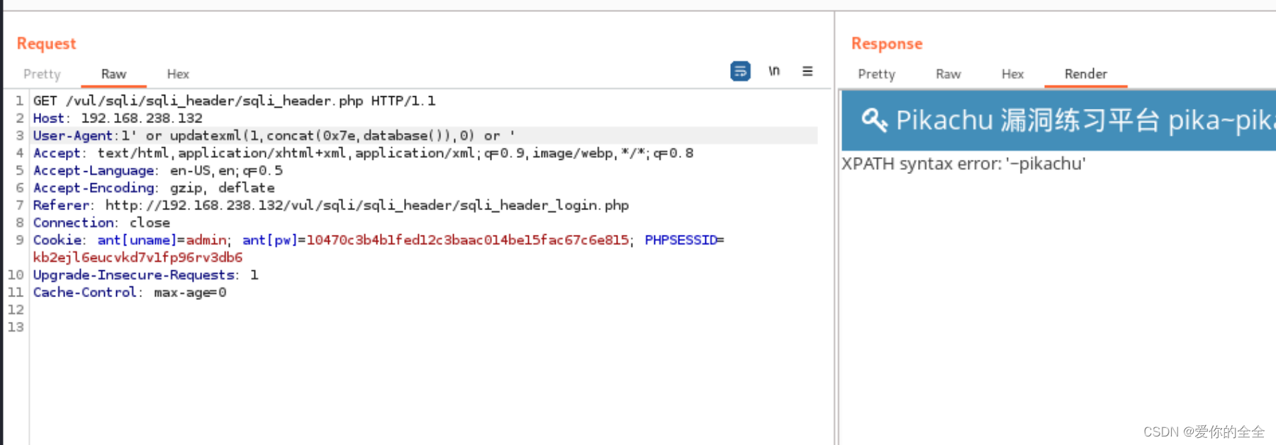This screenshot has width=1276, height=445.
Task: Switch to the Response Raw tab
Action: [x=948, y=74]
